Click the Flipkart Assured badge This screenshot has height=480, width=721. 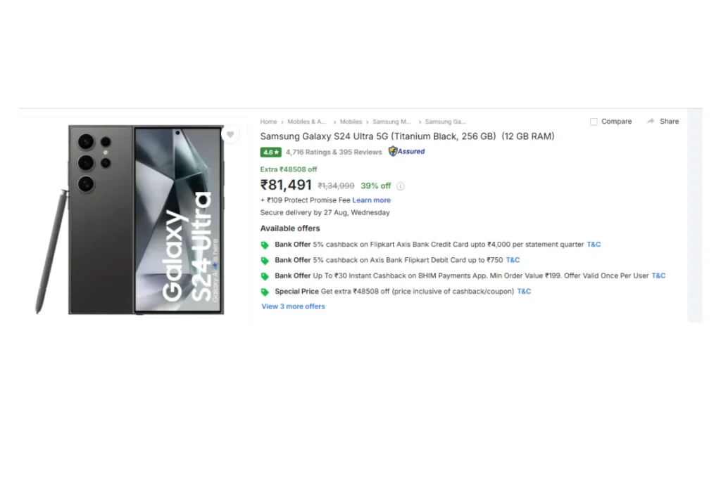tap(407, 151)
